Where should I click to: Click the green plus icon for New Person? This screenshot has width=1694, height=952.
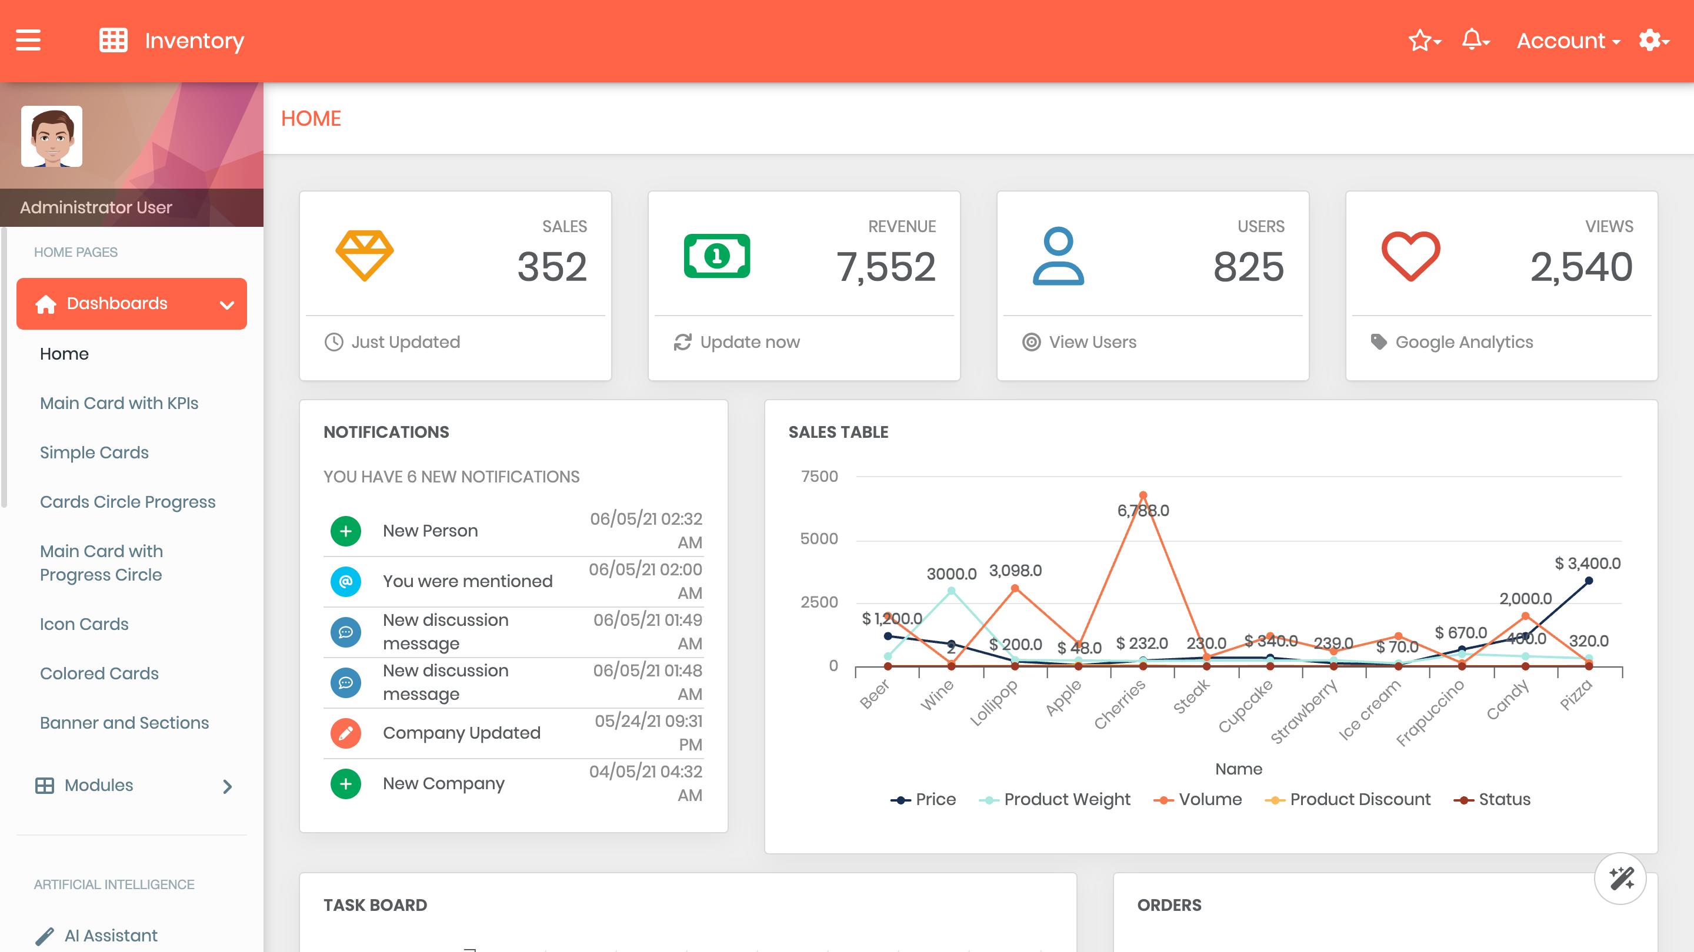point(346,531)
